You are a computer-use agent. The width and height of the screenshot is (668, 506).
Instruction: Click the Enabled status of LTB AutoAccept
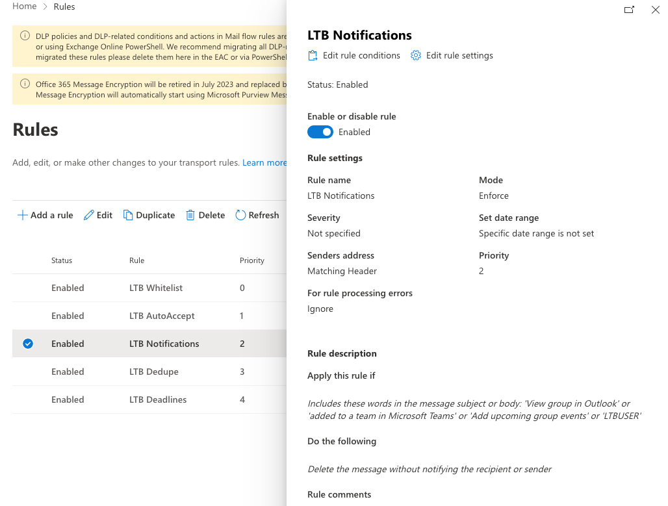(x=68, y=316)
